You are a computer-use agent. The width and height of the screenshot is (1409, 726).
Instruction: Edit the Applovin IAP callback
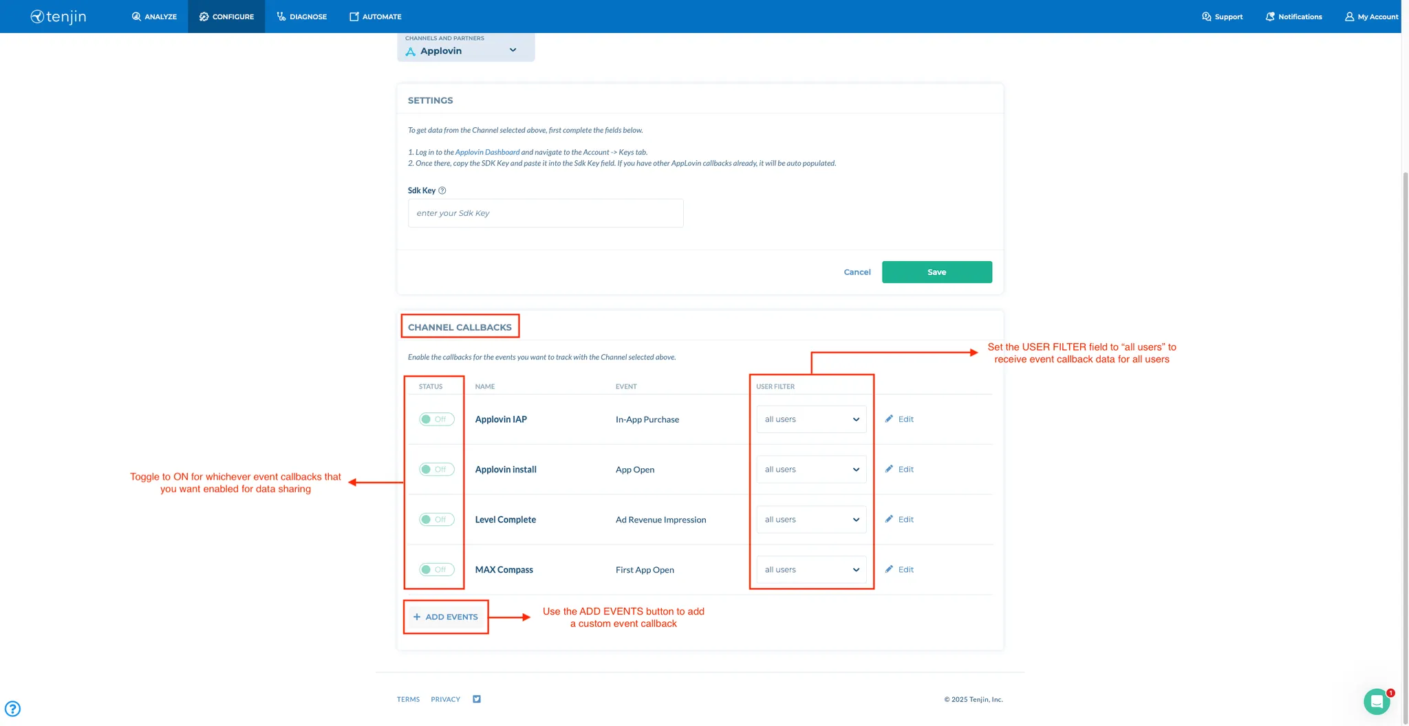click(x=899, y=419)
